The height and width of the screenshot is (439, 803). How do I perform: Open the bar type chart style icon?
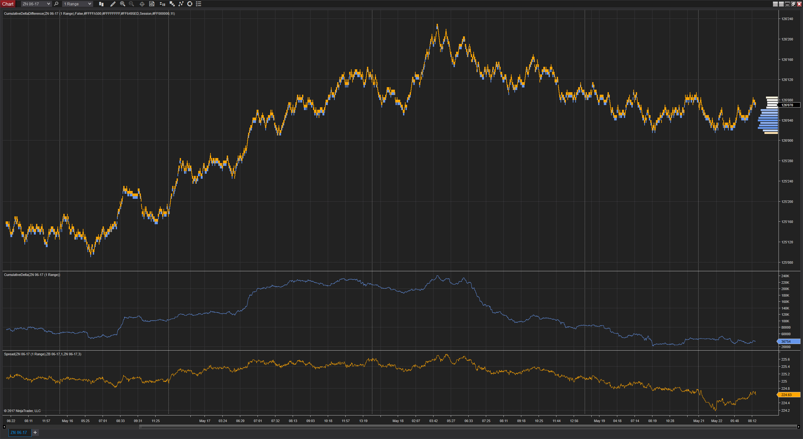click(x=101, y=4)
